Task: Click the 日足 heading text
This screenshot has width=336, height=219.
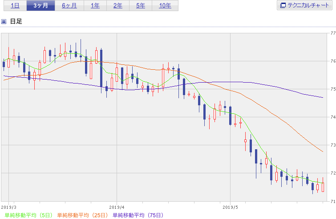Action: point(16,21)
